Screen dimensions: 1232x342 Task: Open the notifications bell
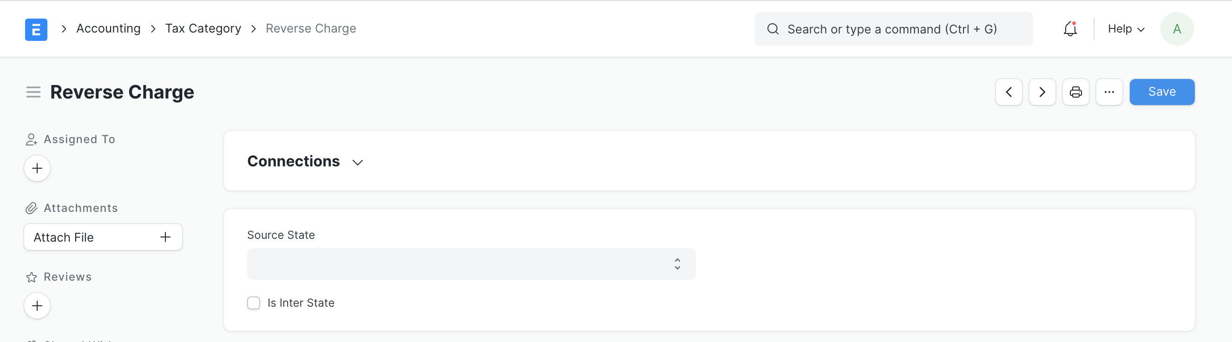(x=1070, y=29)
